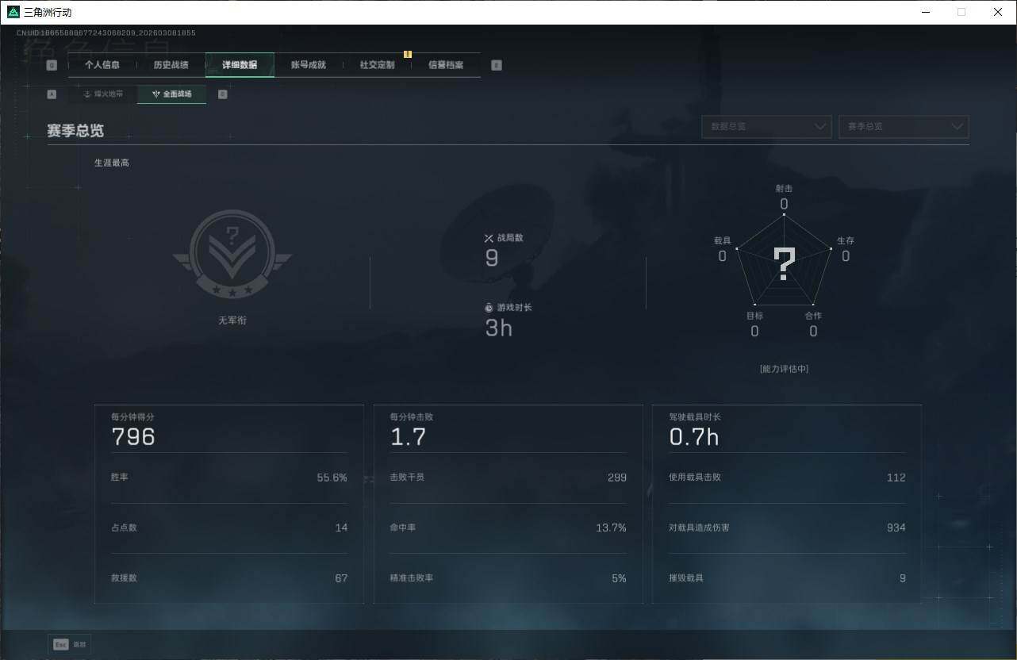Open the 赛季总览 season dropdown
This screenshot has height=660, width=1017.
[904, 126]
